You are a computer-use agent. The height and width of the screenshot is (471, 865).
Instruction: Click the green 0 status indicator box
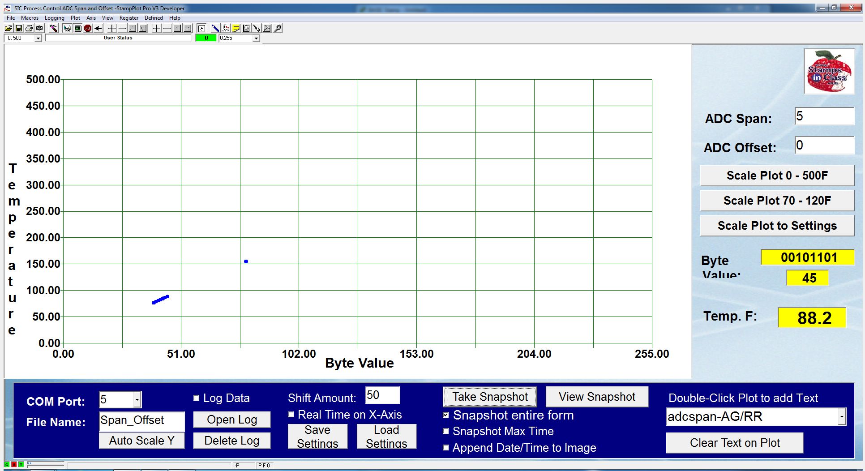(x=206, y=38)
